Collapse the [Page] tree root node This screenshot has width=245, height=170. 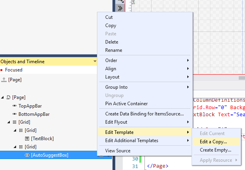[x=2, y=97]
